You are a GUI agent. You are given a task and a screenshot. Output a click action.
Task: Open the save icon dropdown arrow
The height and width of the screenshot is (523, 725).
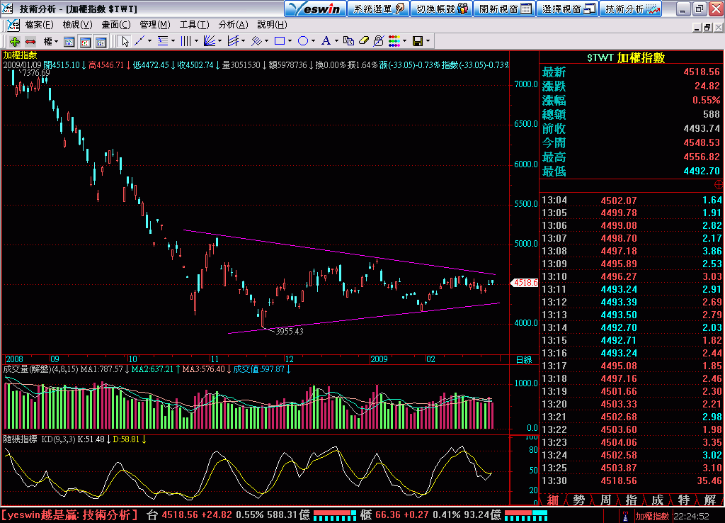coord(428,40)
